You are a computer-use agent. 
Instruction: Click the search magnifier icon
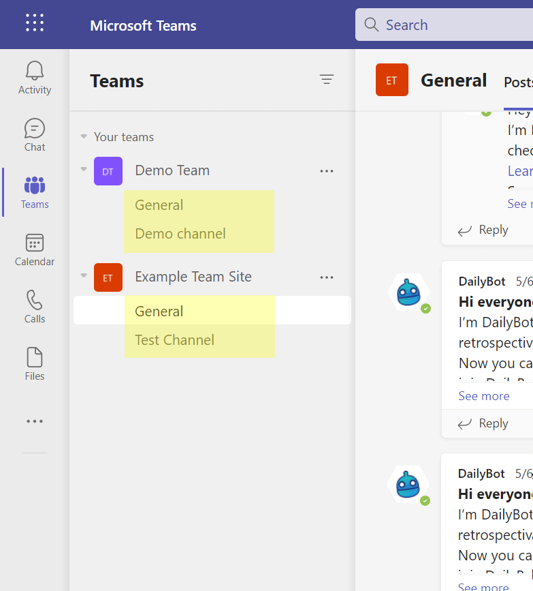coord(371,25)
